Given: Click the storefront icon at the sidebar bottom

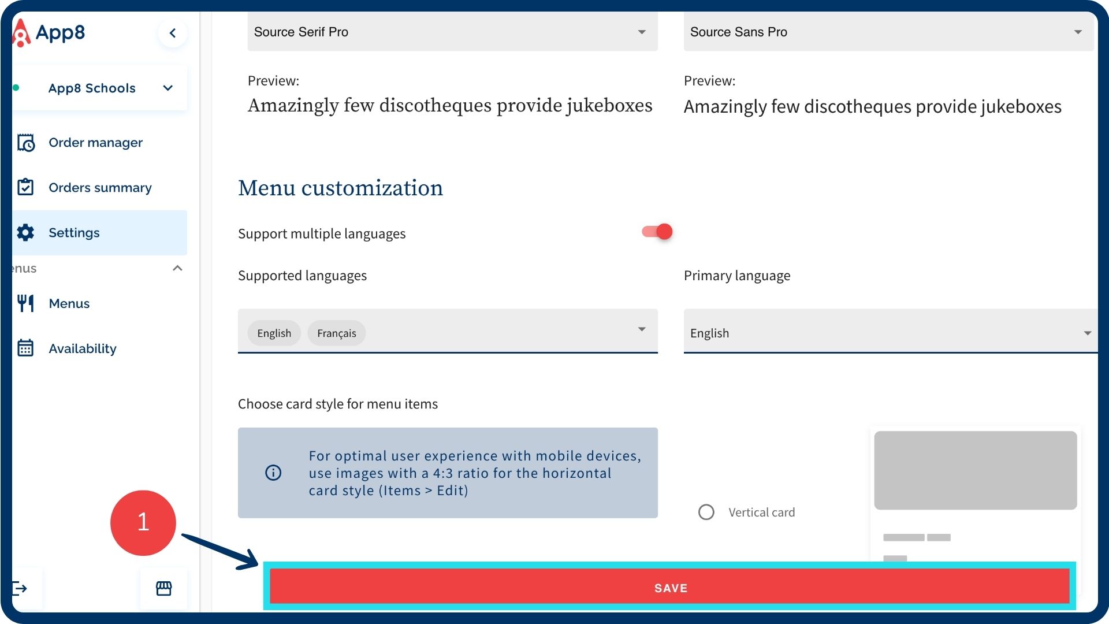Looking at the screenshot, I should click(x=164, y=589).
